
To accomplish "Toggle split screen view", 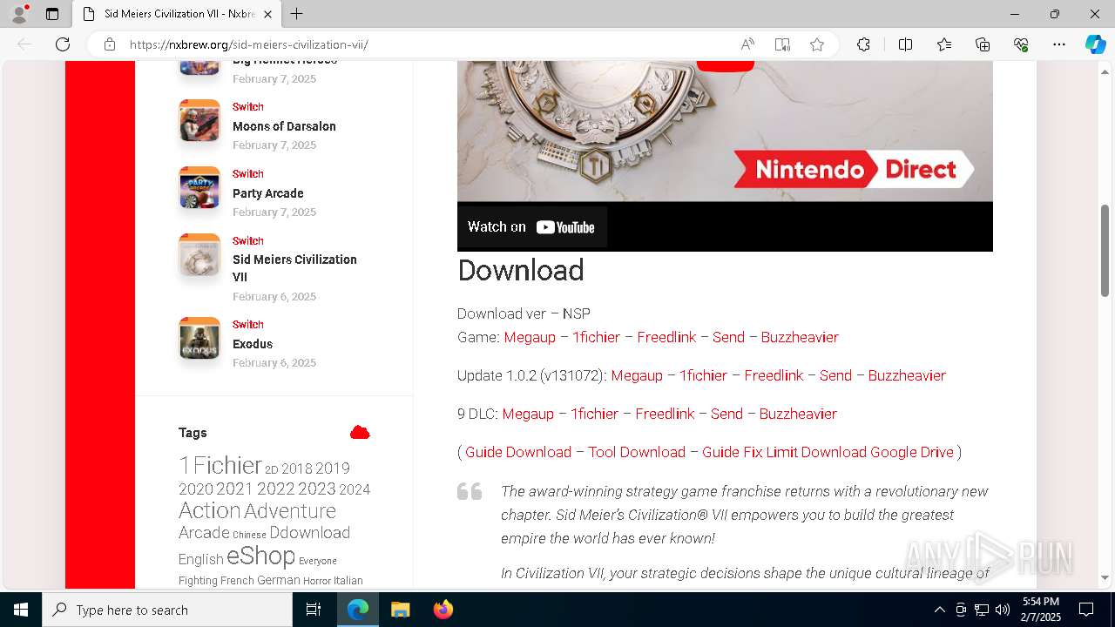I will [905, 44].
